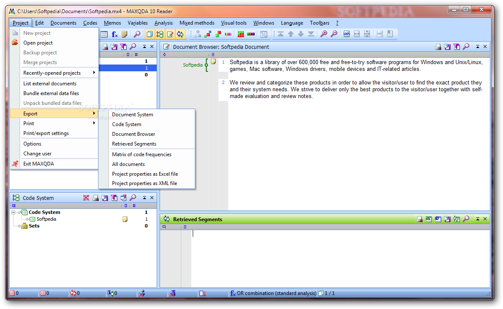Click the fit-to-width toolbar icon
The width and height of the screenshot is (503, 309).
357,34
